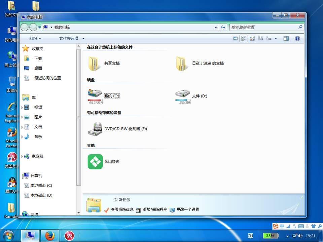The image size is (323, 242).
Task: Click 添加/删除程序 link
Action: (155, 209)
